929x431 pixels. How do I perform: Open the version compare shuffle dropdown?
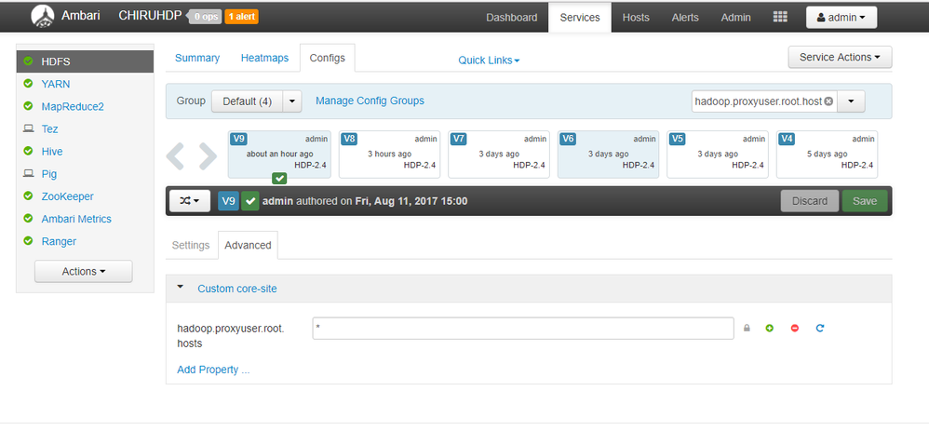(190, 201)
